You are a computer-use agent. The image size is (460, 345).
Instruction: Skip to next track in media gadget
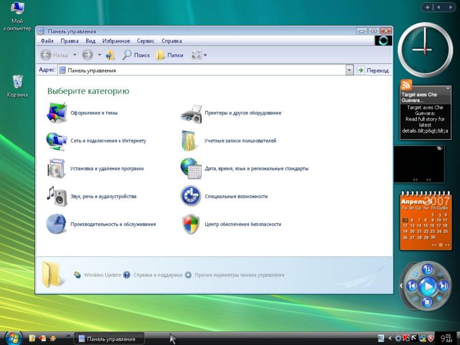coord(443,286)
